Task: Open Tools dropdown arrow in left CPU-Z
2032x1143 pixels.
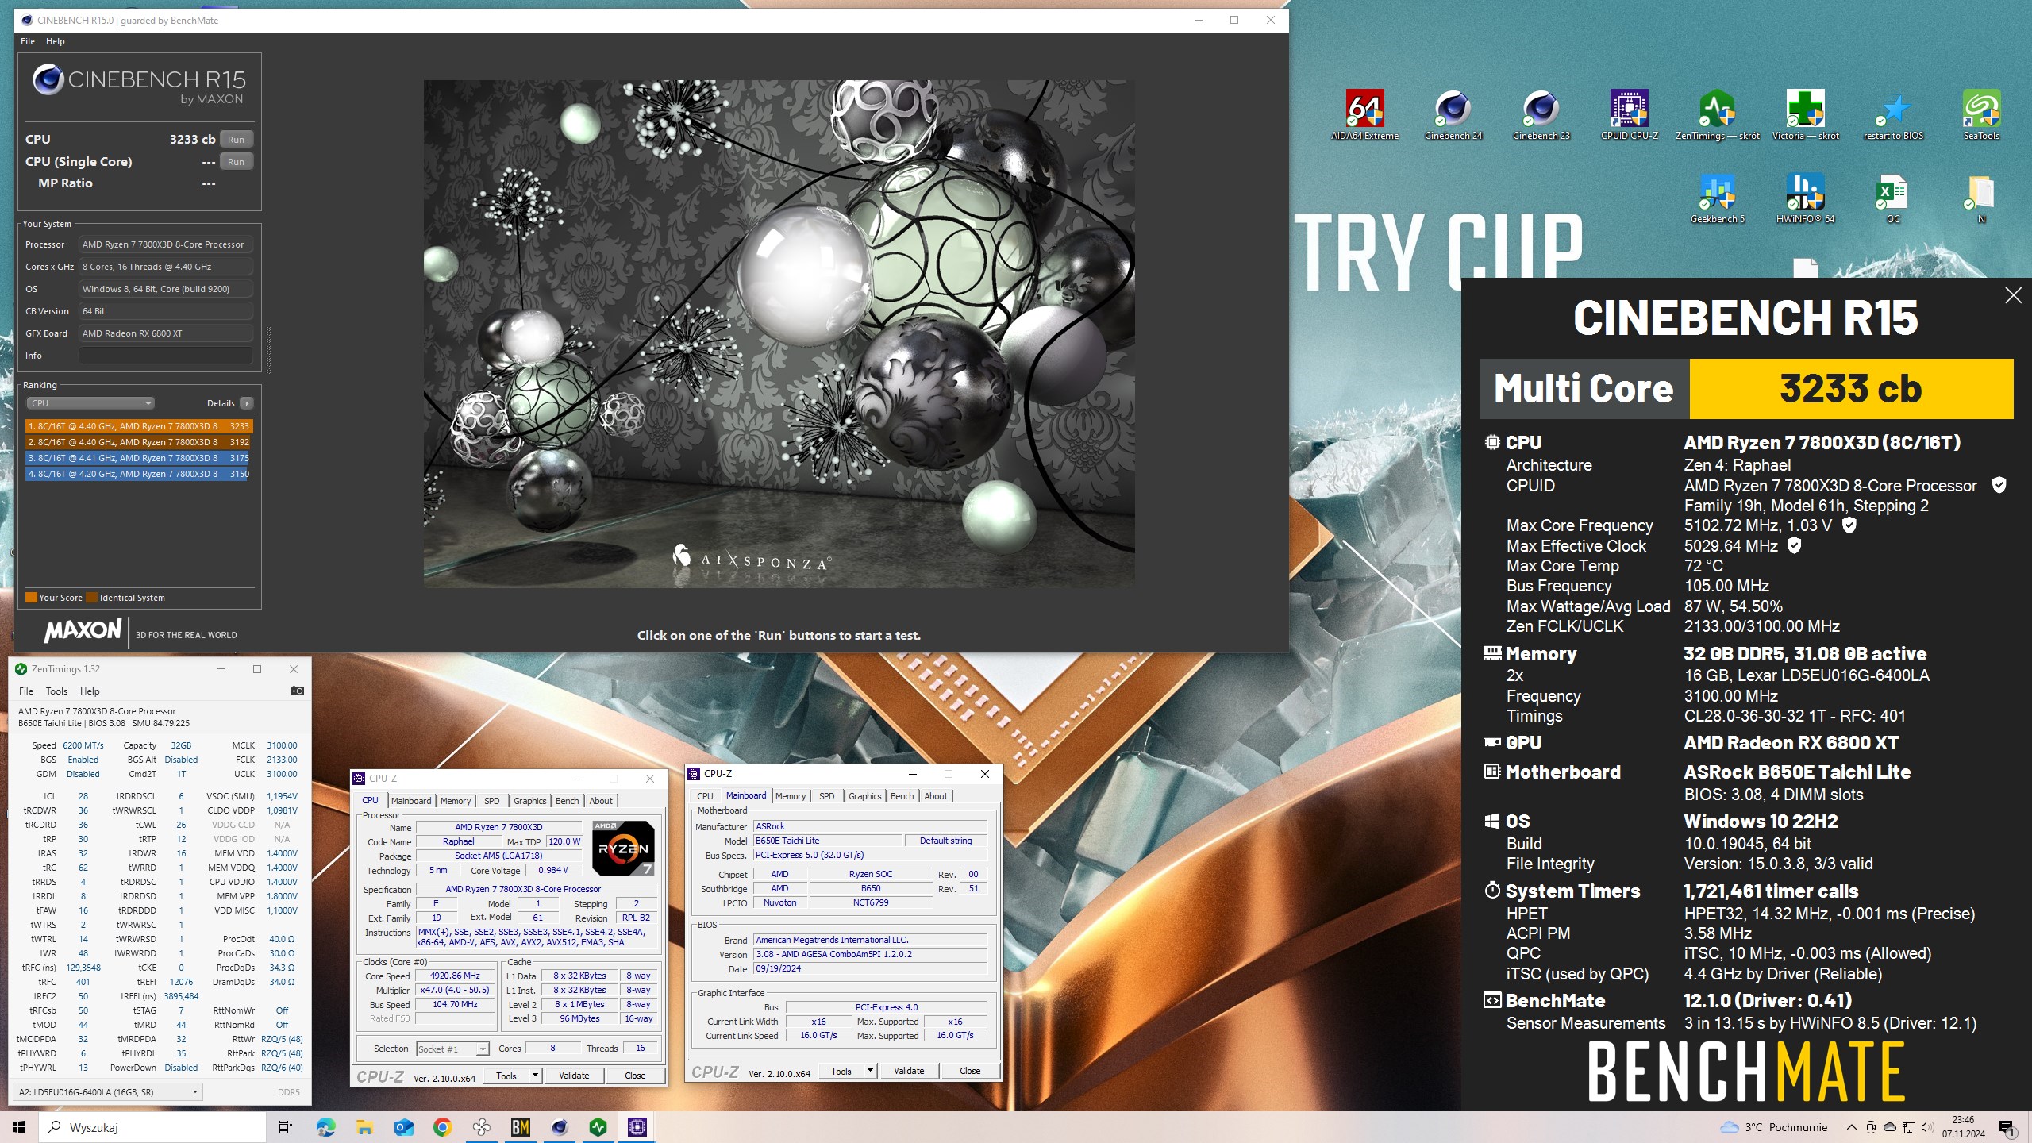Action: pos(536,1076)
